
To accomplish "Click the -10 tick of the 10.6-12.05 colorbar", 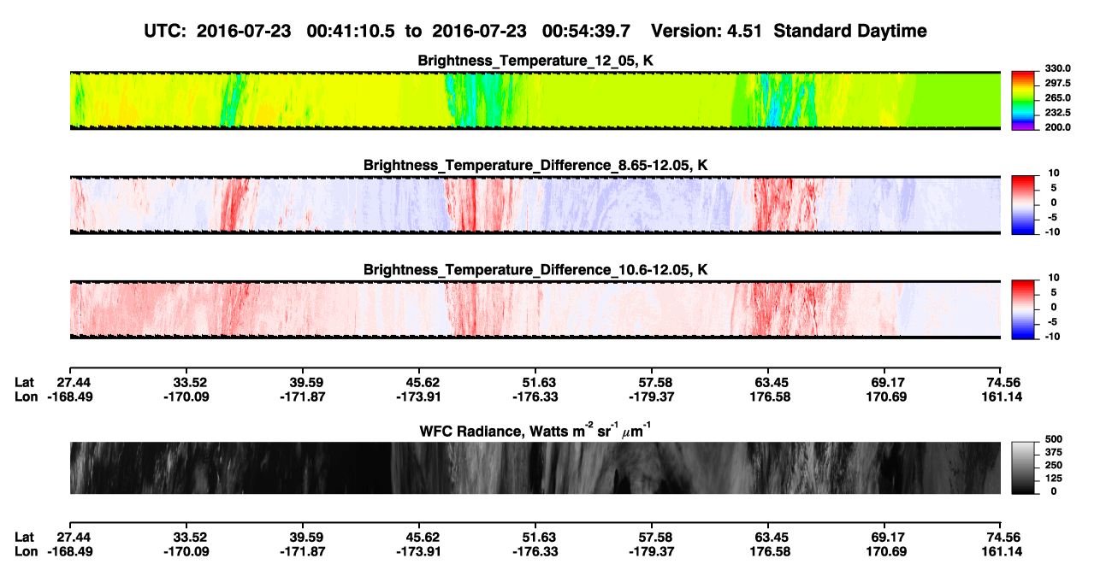I will click(1052, 336).
